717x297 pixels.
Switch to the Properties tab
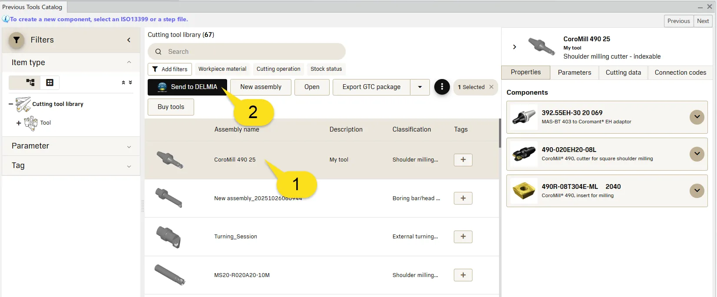click(x=525, y=73)
